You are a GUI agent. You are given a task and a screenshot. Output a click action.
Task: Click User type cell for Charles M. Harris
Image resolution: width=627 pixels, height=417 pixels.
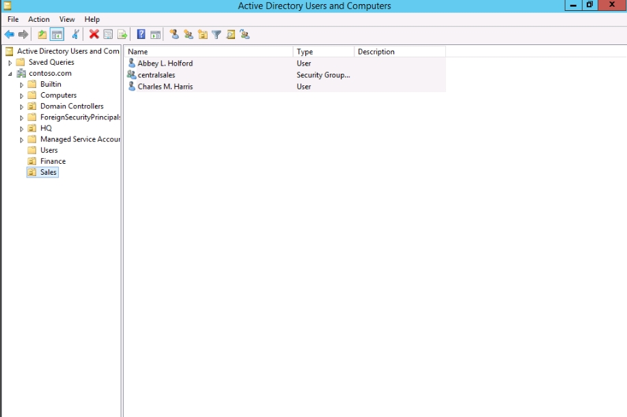303,86
